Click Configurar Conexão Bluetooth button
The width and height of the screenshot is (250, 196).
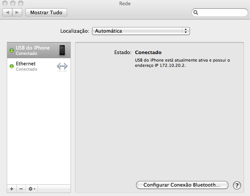tap(182, 185)
